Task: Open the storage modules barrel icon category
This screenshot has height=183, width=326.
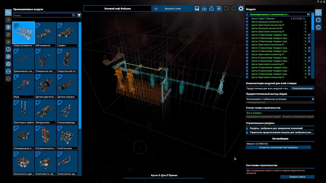Action: [8, 27]
